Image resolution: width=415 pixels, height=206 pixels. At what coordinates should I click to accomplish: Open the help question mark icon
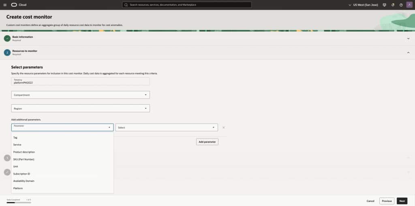click(x=401, y=5)
